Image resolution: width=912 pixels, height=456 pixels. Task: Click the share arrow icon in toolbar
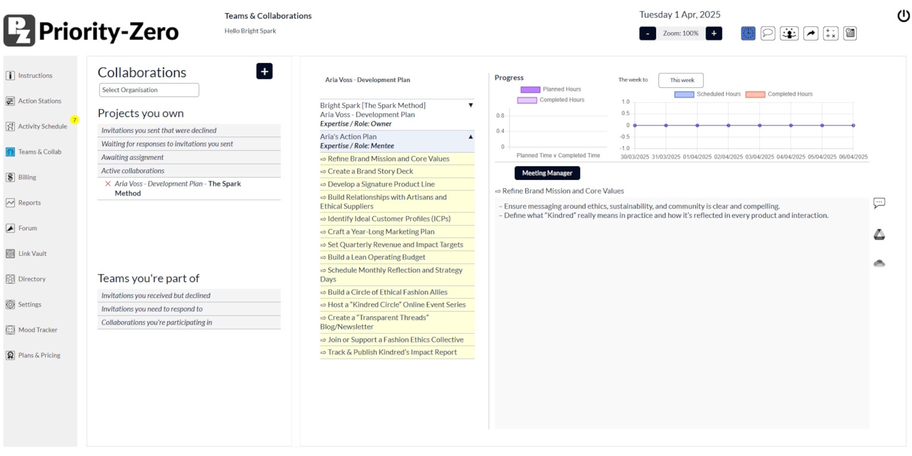point(810,33)
